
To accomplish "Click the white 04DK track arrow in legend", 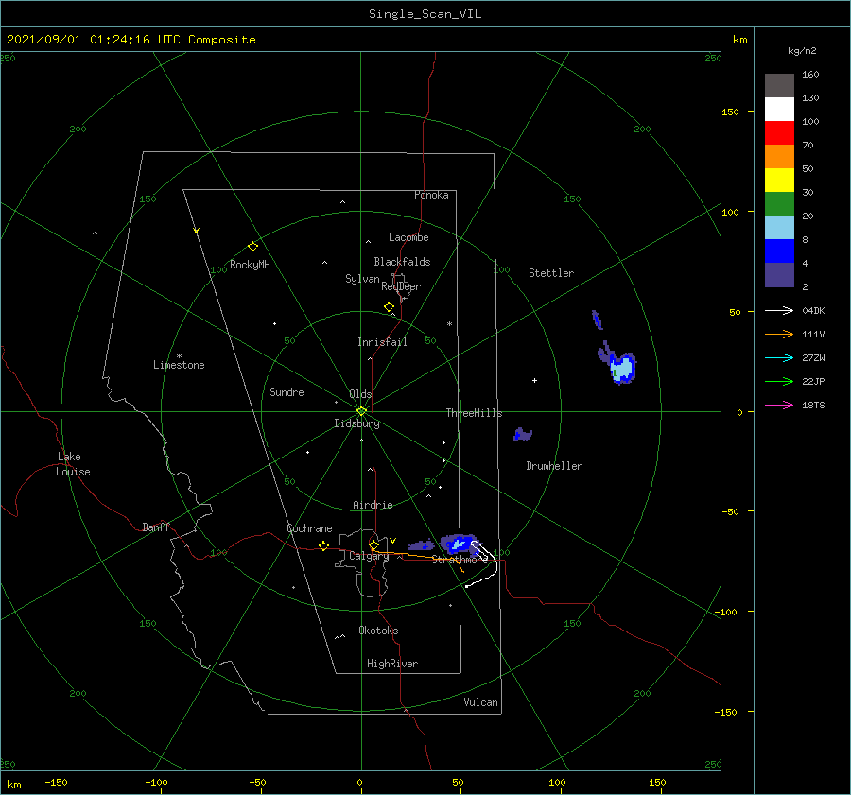I will pyautogui.click(x=779, y=310).
